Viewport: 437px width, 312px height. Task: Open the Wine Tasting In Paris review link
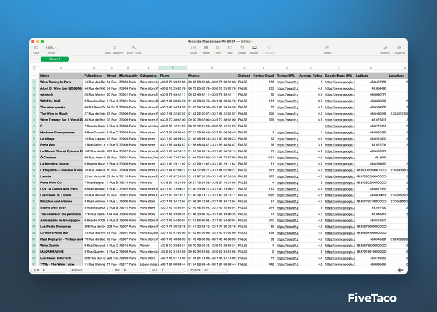point(288,82)
